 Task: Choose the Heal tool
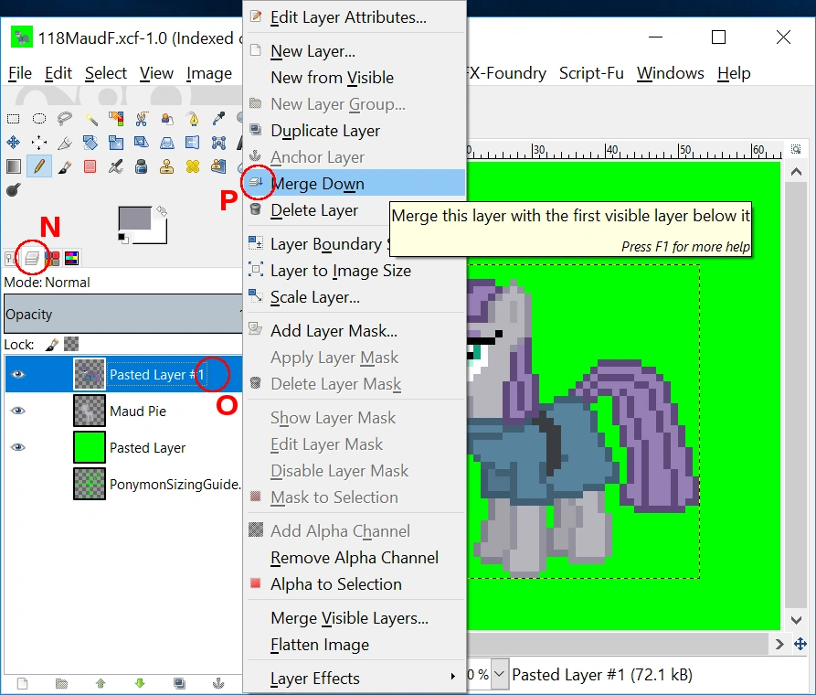193,166
